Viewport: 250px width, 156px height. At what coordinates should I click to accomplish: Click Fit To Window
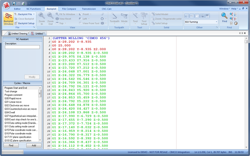67,14
